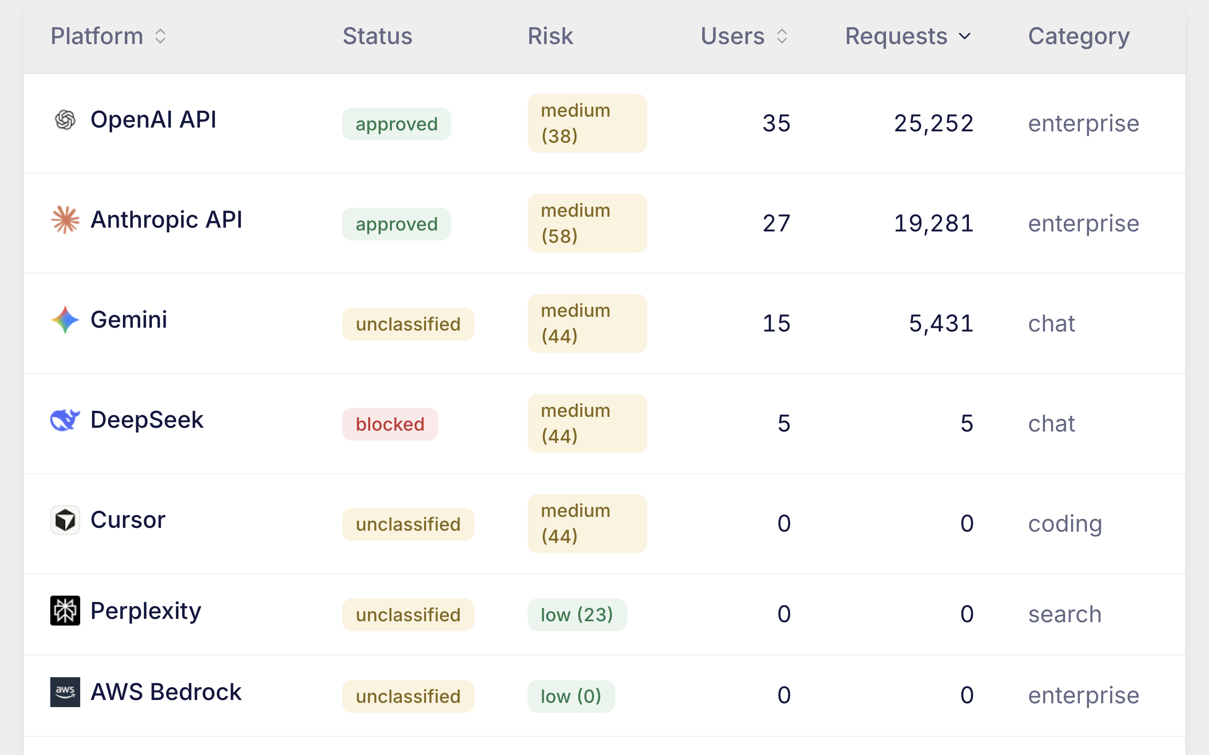Click Gemini's medium (44) risk badge
The image size is (1209, 755).
click(587, 323)
